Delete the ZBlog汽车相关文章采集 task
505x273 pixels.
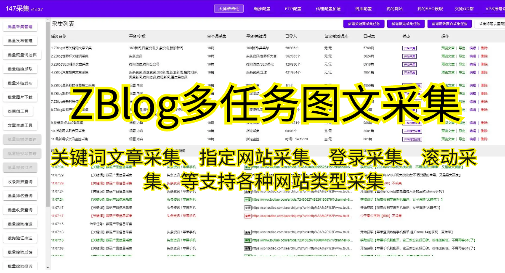click(484, 73)
